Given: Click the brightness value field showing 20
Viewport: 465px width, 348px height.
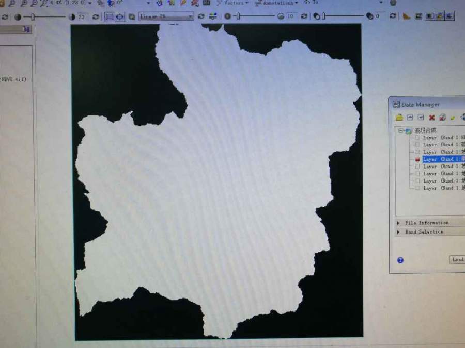Looking at the screenshot, I should coord(82,17).
